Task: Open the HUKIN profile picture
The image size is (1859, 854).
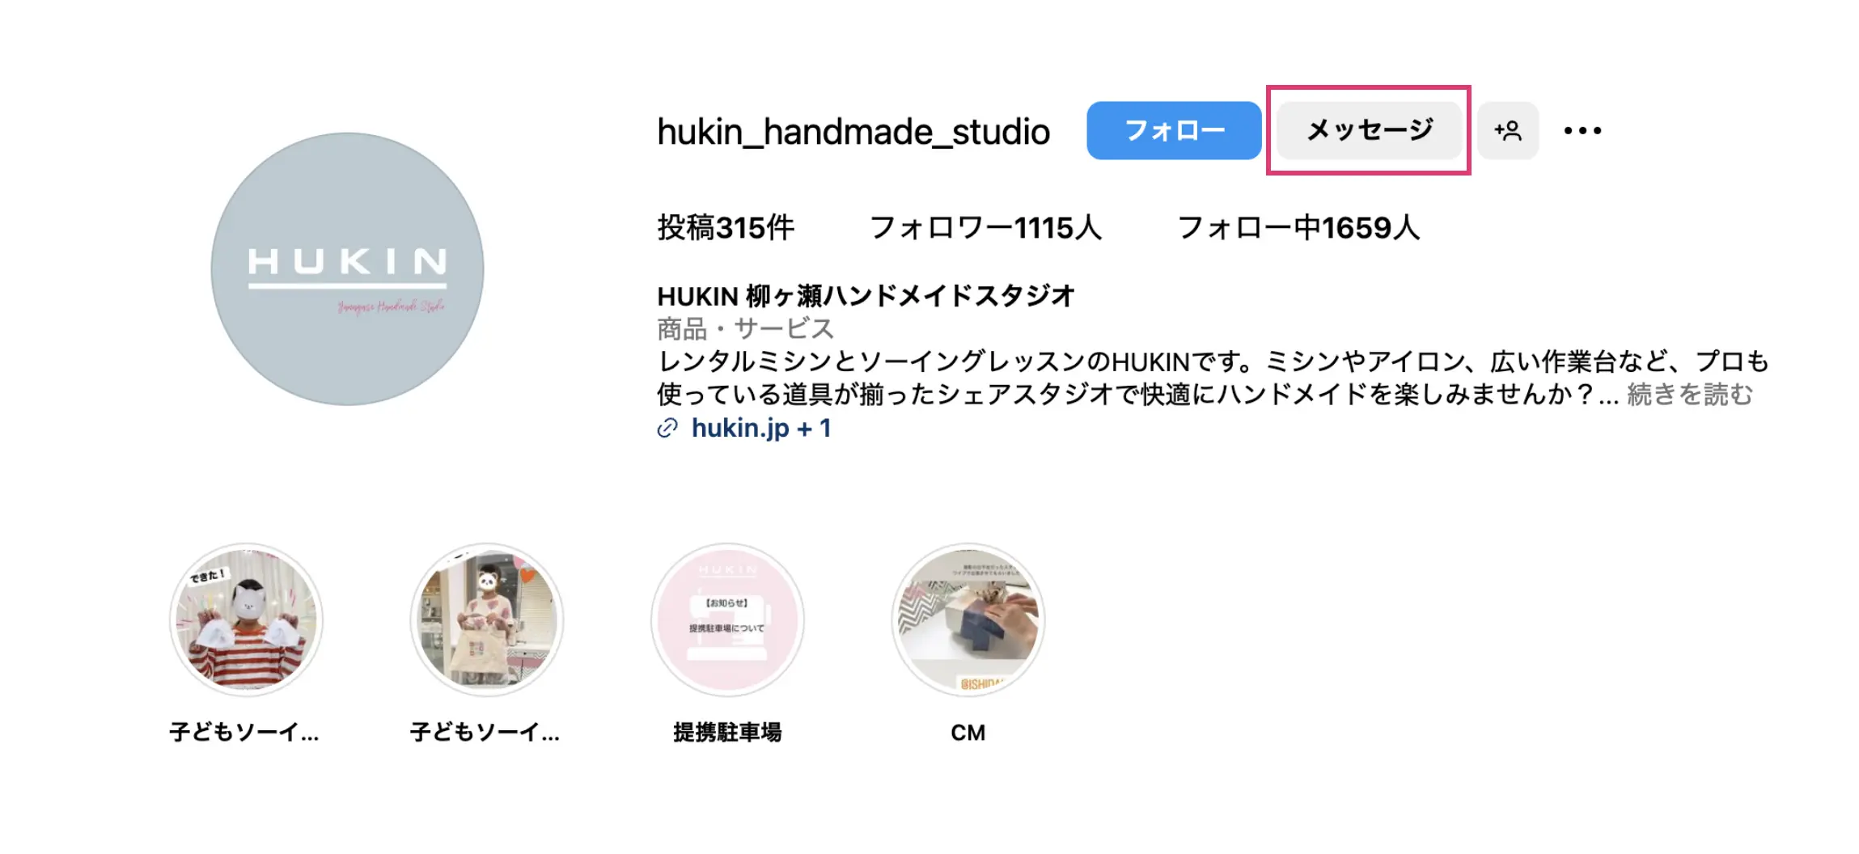Action: point(347,268)
